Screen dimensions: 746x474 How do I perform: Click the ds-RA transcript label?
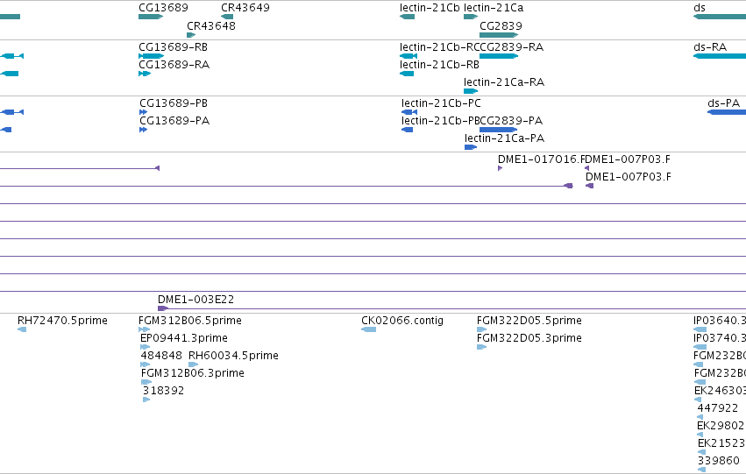[710, 46]
